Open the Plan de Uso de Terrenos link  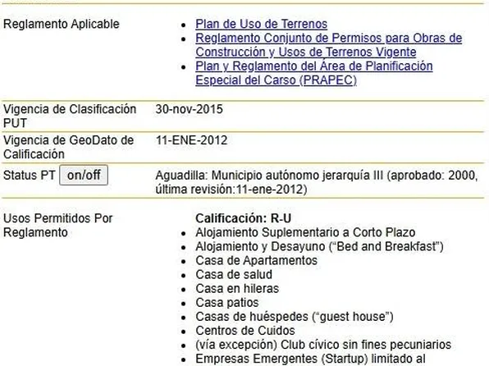pyautogui.click(x=262, y=24)
